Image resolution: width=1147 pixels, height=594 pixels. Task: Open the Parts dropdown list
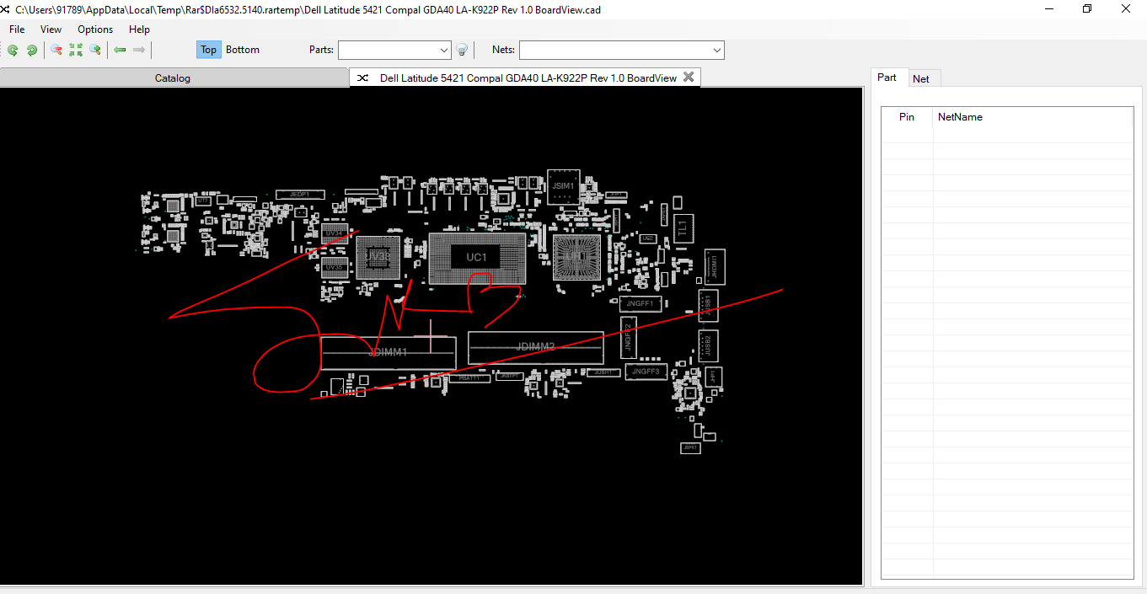pyautogui.click(x=445, y=51)
